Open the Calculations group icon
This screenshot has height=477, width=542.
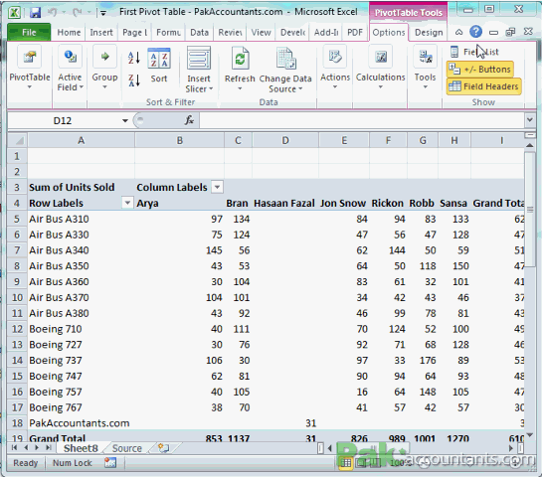[x=381, y=57]
